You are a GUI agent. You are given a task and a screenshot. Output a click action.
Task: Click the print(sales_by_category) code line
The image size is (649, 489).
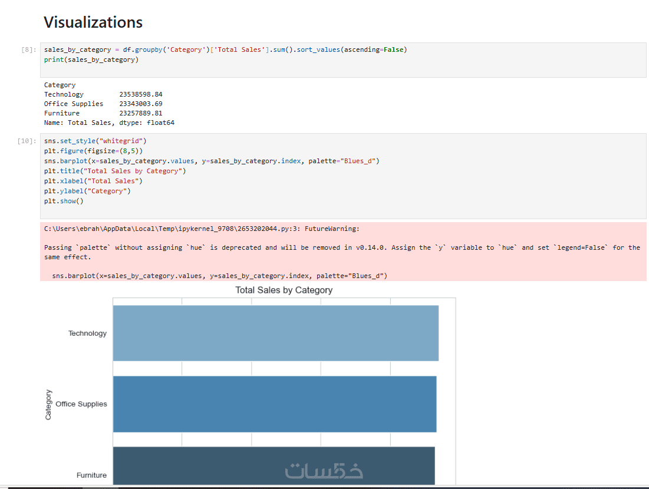(91, 60)
